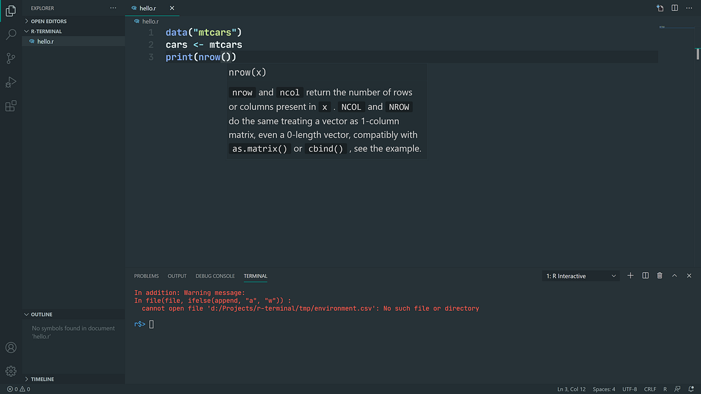
Task: Open Accounts in the activity bar
Action: 10,347
